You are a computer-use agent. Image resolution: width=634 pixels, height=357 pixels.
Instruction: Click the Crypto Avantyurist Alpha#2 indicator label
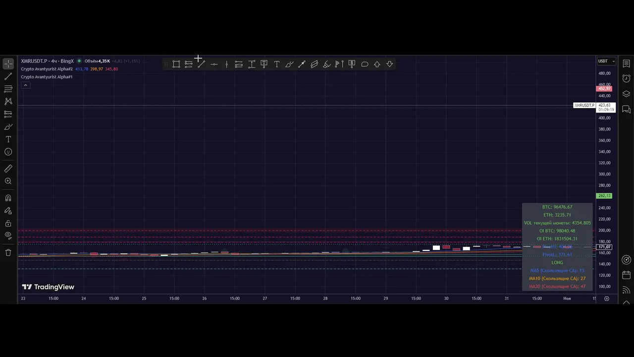pos(47,69)
